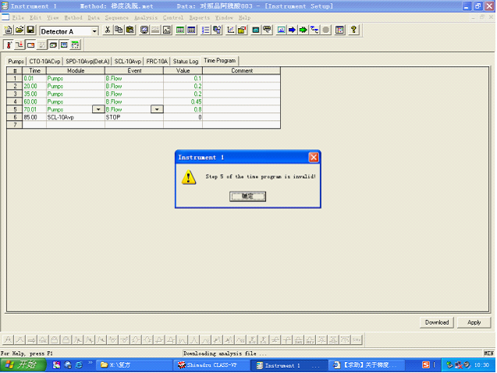The image size is (497, 373).
Task: Select the Time Program tab
Action: pos(220,61)
